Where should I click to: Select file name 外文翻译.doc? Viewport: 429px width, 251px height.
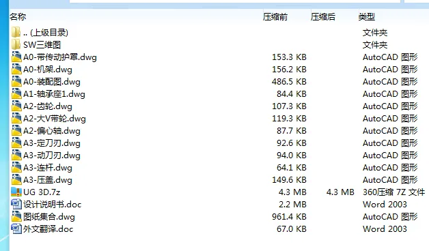click(48, 229)
